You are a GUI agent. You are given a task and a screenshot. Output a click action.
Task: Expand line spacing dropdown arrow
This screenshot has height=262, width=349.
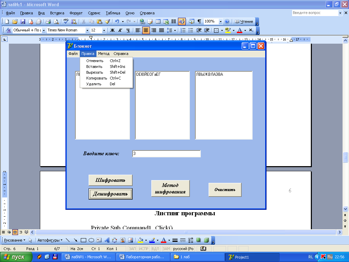click(175, 30)
